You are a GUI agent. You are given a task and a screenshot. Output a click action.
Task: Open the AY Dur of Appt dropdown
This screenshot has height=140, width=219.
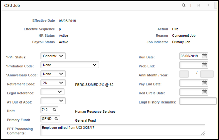[x=53, y=100]
